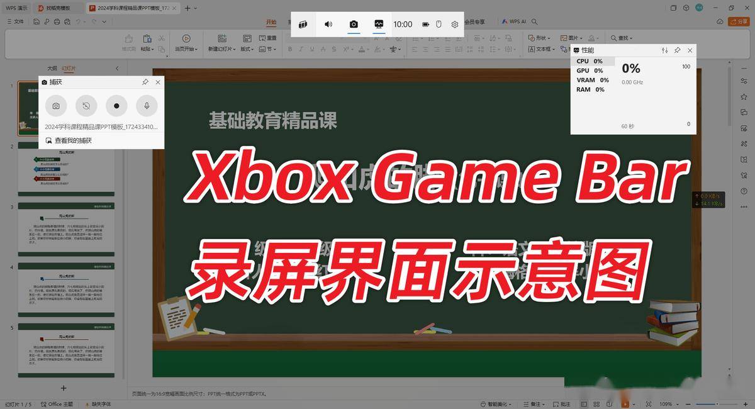Click the print preview icon
Viewport: 755px width, 409px height.
67,21
